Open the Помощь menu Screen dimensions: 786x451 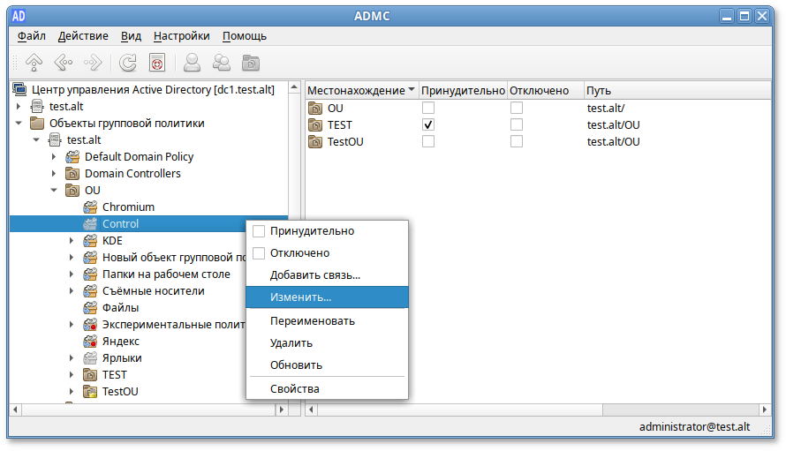click(245, 36)
